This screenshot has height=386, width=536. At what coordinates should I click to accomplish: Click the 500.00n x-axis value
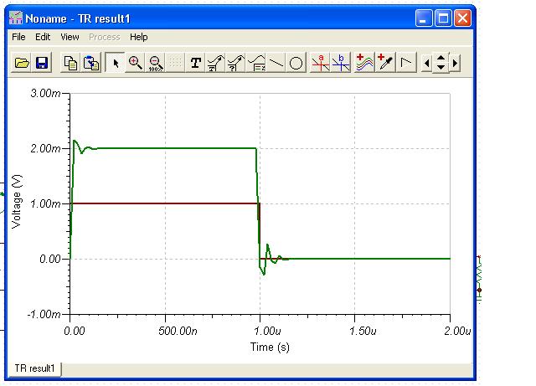point(178,331)
